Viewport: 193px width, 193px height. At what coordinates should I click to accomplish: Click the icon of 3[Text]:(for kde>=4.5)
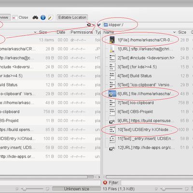click(112, 67)
